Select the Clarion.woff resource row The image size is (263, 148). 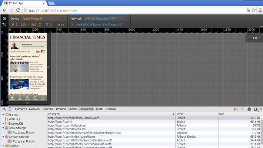(154, 118)
